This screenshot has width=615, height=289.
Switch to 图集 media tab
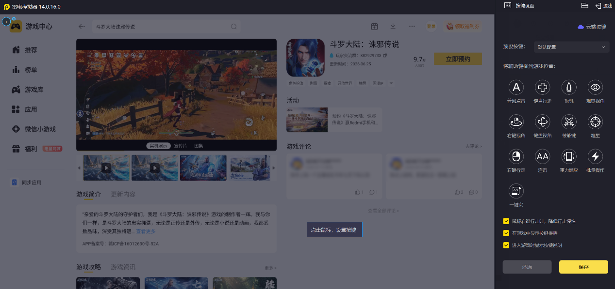(199, 146)
